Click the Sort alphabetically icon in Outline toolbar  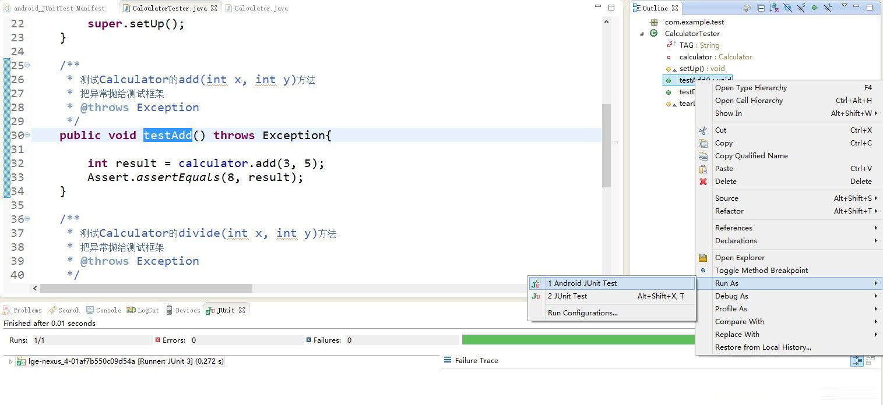(774, 8)
